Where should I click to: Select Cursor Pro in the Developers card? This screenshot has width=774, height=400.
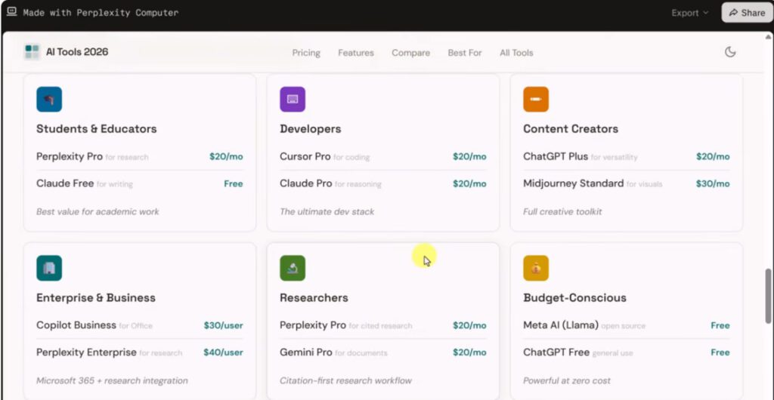tap(305, 157)
